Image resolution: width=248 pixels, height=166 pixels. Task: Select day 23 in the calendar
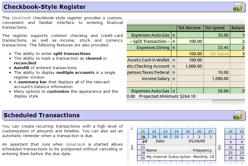165,131
